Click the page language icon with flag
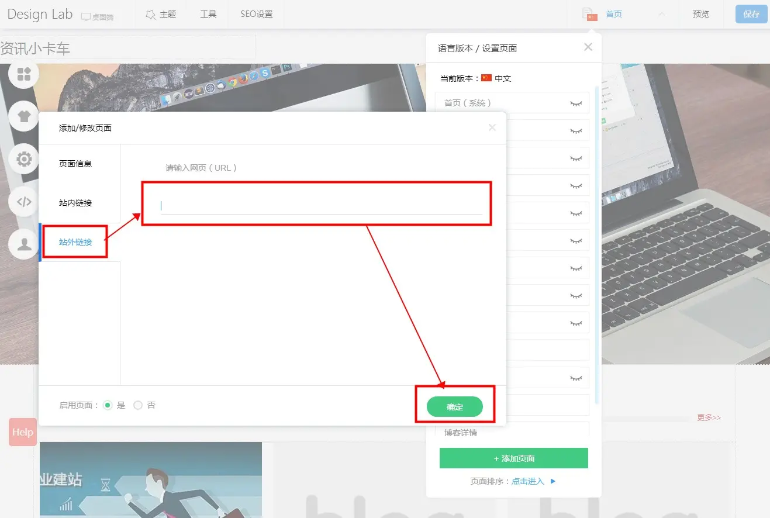Image resolution: width=770 pixels, height=518 pixels. pyautogui.click(x=589, y=15)
